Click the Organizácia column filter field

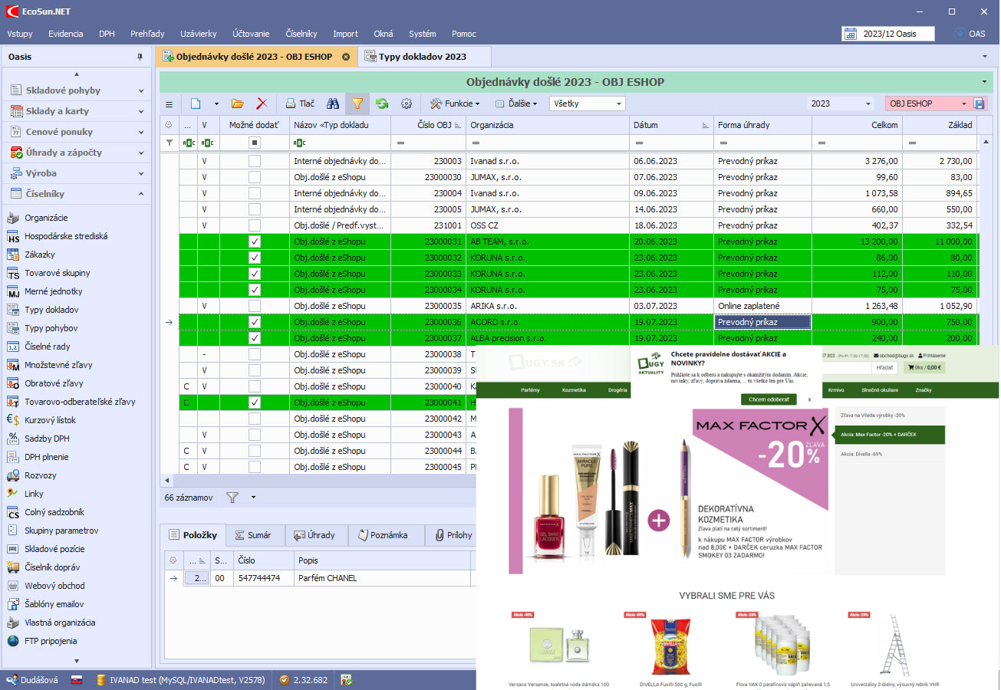click(548, 143)
